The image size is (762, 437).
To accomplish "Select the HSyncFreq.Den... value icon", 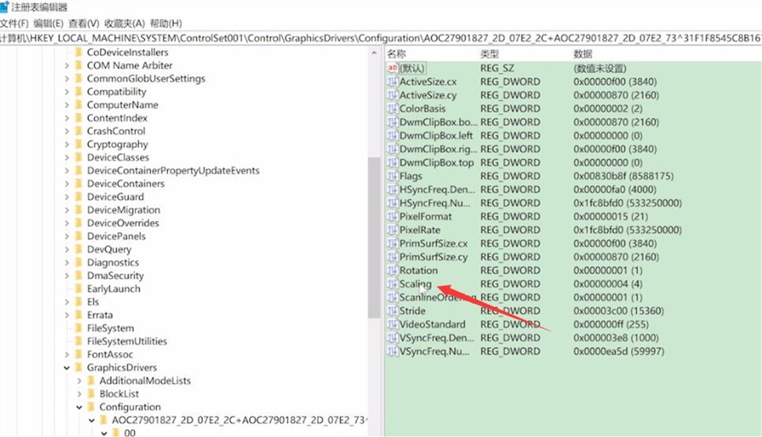I will (x=392, y=189).
